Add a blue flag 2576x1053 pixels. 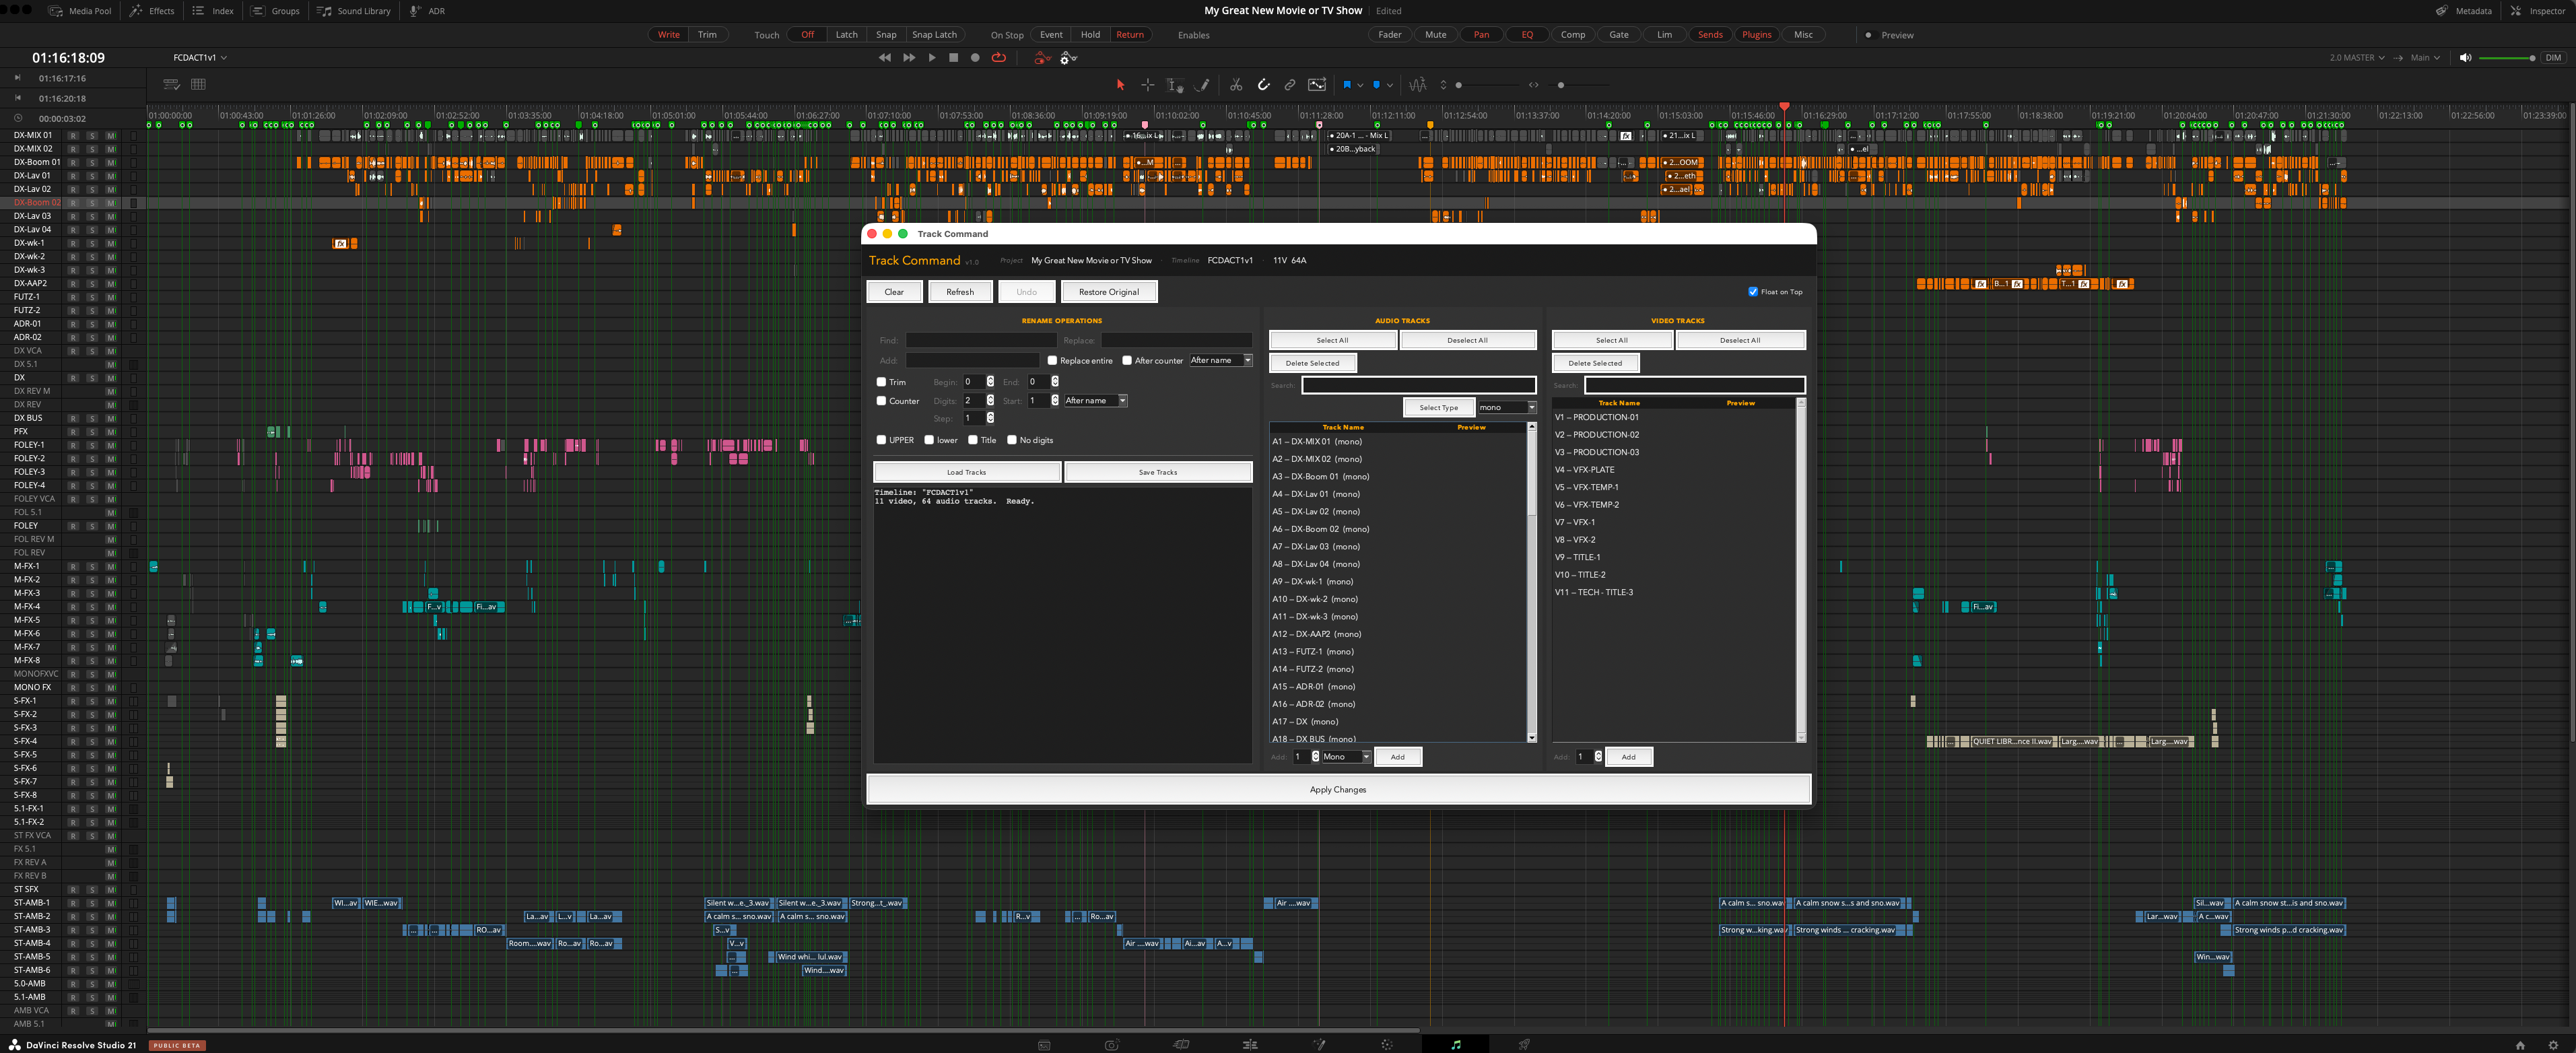[x=1347, y=85]
